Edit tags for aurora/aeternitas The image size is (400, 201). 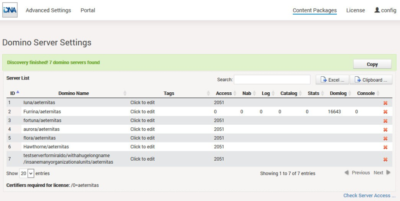point(142,129)
